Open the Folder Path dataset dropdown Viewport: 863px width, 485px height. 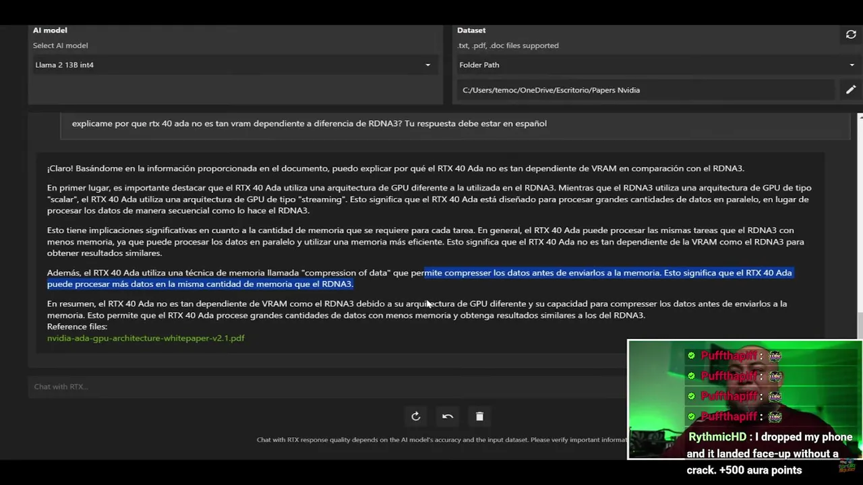657,65
